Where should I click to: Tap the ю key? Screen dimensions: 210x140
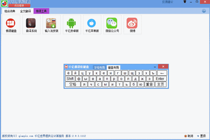[141, 84]
